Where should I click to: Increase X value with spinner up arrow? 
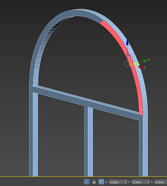(x=126, y=181)
